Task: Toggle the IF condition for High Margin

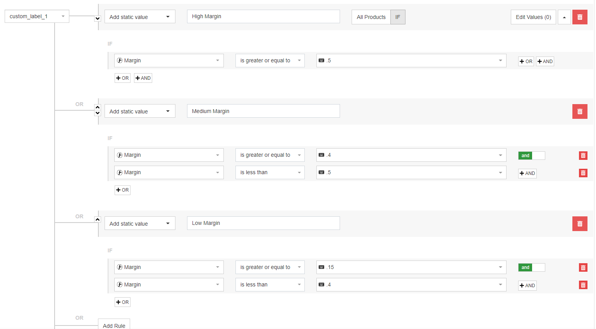Action: tap(398, 17)
